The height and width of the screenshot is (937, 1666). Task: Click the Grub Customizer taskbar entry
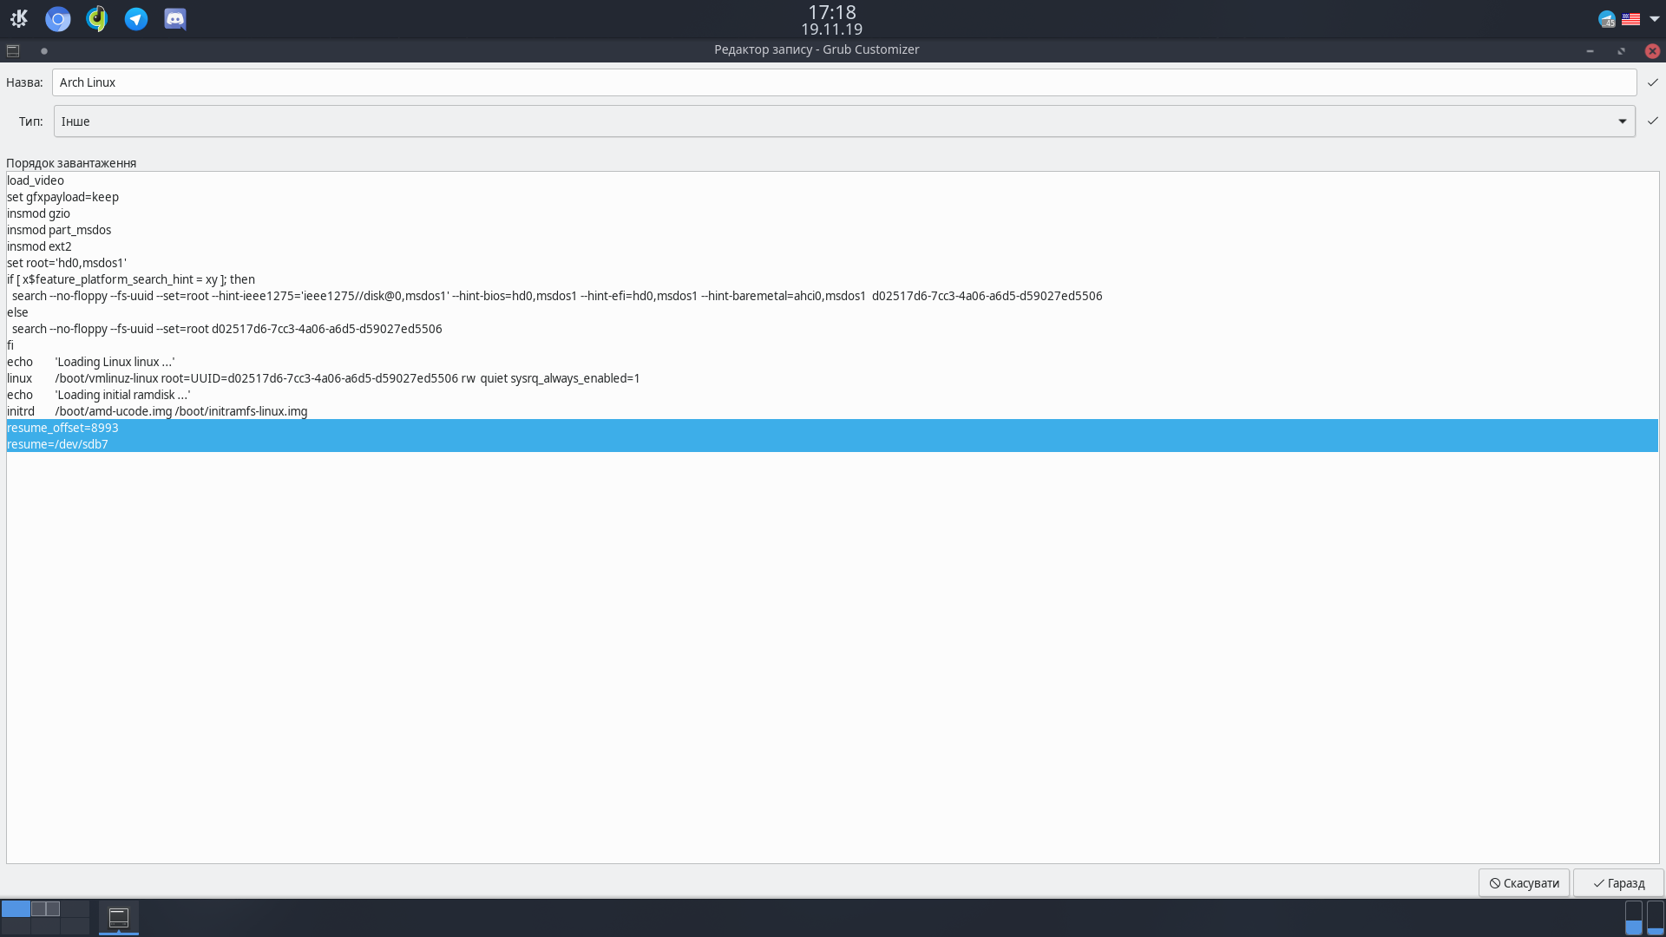[x=119, y=917]
